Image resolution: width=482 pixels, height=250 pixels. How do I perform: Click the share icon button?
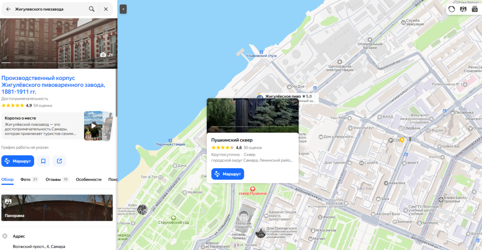59,161
